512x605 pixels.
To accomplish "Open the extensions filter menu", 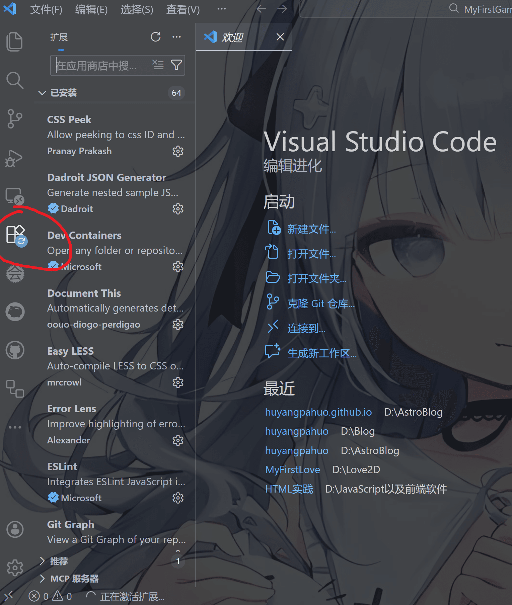I will (x=176, y=65).
